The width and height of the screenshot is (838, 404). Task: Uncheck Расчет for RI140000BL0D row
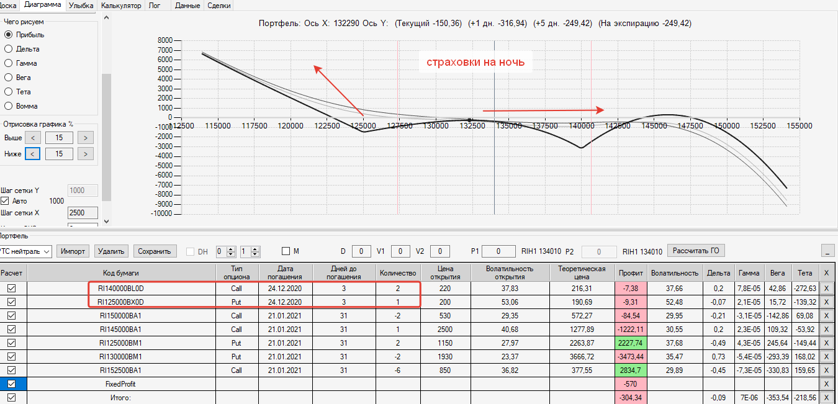11,288
